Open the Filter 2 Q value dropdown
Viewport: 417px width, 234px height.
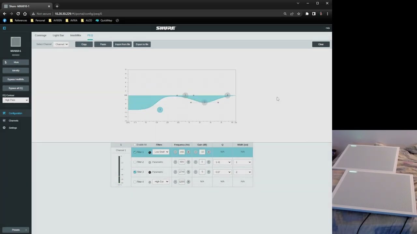(x=223, y=162)
